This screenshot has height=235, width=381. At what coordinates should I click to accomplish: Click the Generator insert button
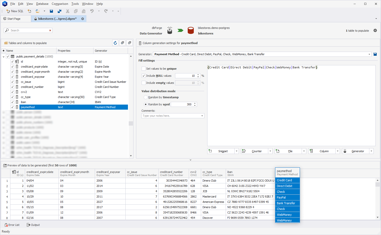(x=356, y=151)
